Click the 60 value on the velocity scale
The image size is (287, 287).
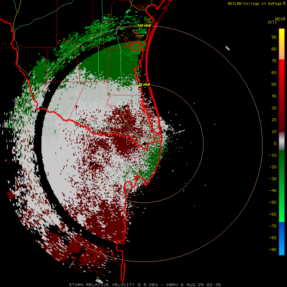coord(274,72)
